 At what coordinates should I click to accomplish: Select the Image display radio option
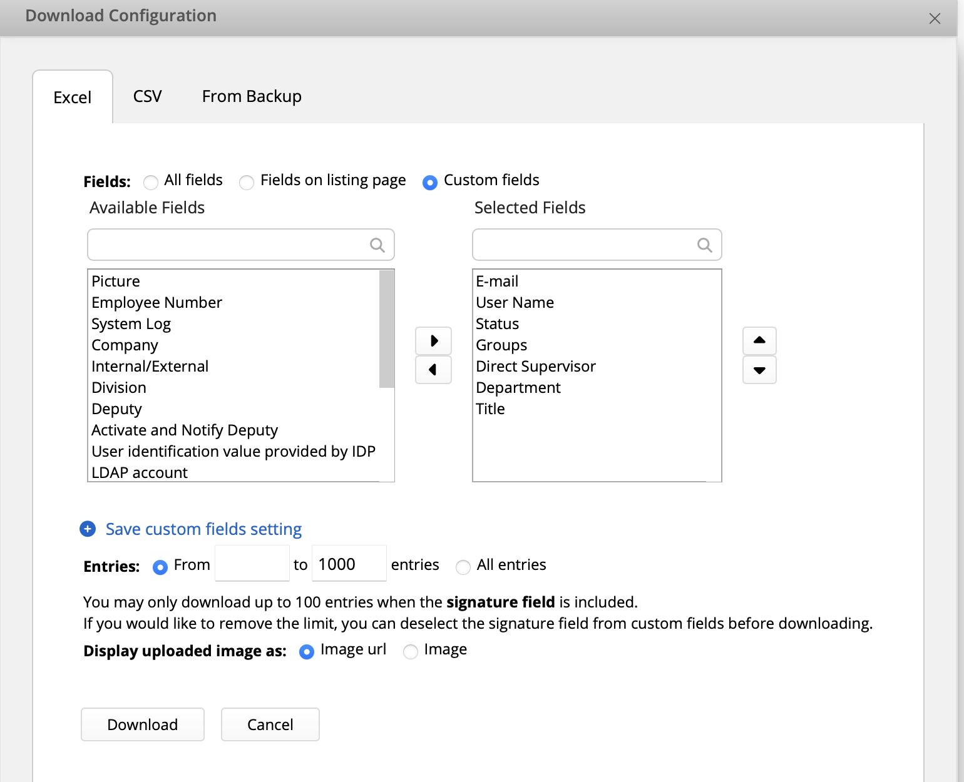411,652
